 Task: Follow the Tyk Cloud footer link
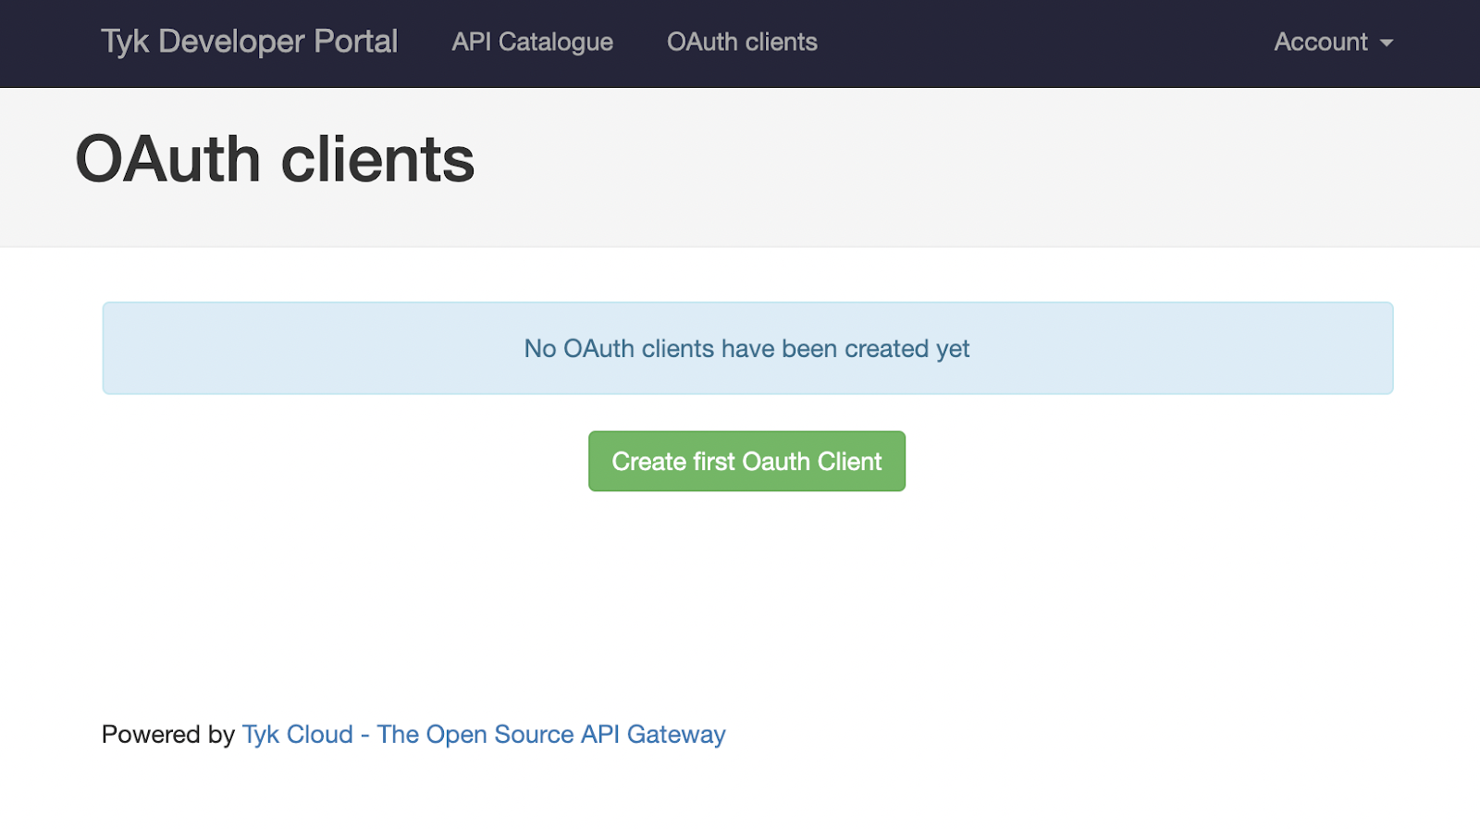point(483,734)
